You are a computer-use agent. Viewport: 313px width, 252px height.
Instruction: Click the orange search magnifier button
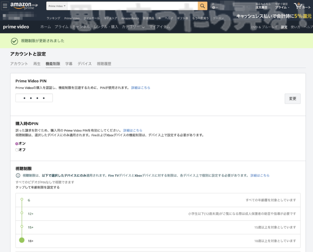202,6
